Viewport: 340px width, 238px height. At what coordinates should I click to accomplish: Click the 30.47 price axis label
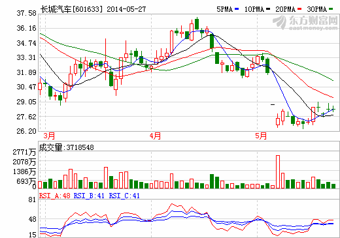point(27,87)
